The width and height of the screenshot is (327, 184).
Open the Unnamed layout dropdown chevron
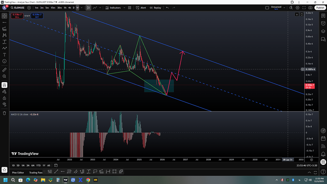click(x=285, y=8)
